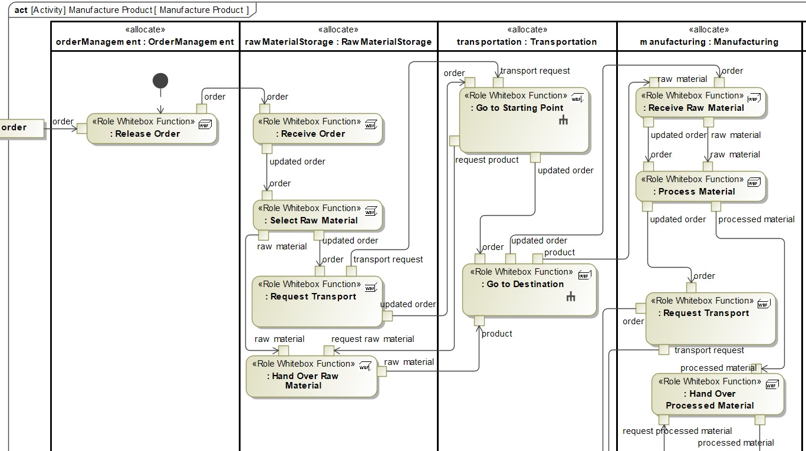Select updated order output pin below Go to Starting Point
This screenshot has width=806, height=451.
[x=535, y=157]
